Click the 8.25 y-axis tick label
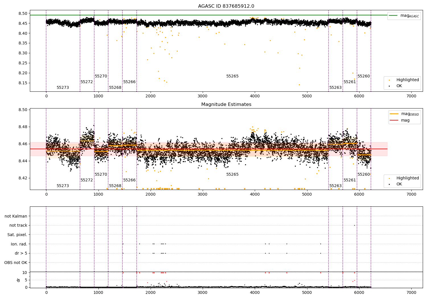This screenshot has width=427, height=299. tap(23, 63)
